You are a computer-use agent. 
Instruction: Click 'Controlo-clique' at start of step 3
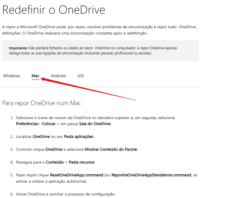pos(30,149)
